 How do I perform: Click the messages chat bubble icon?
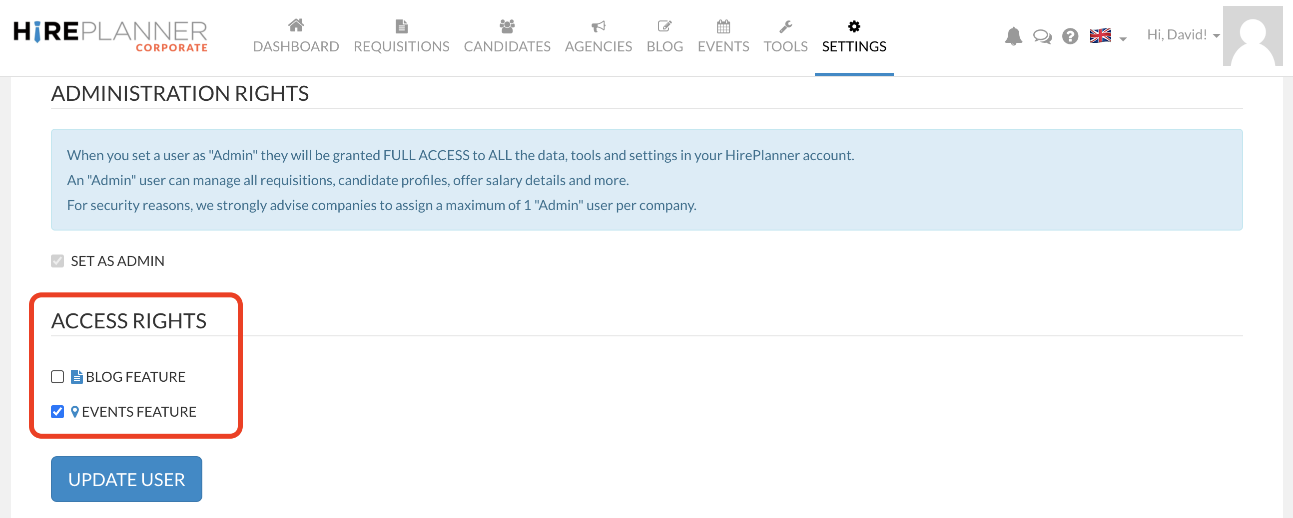(x=1043, y=35)
